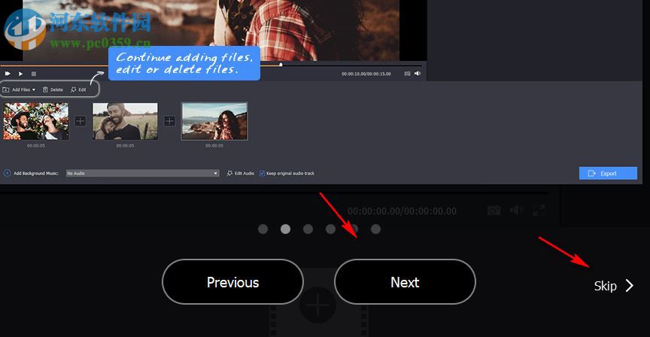Image resolution: width=650 pixels, height=337 pixels.
Task: Select the fourth tutorial page dot
Action: pyautogui.click(x=330, y=229)
